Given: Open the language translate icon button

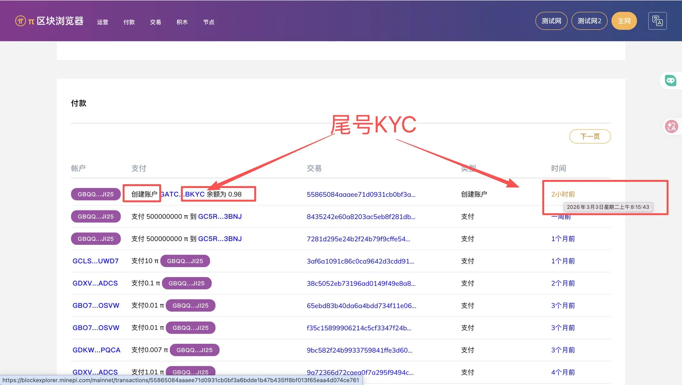Looking at the screenshot, I should [x=657, y=21].
